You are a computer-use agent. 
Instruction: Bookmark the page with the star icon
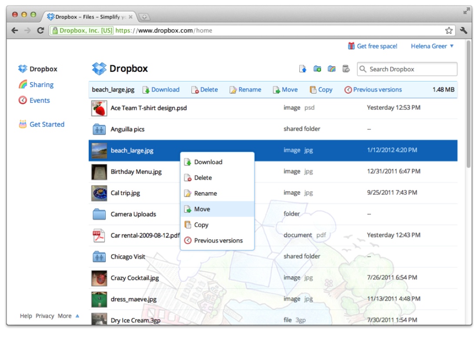pyautogui.click(x=448, y=31)
